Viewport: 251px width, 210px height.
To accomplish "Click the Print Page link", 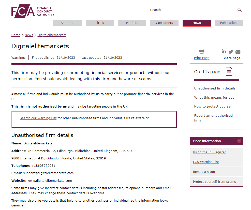I will click(x=202, y=58).
